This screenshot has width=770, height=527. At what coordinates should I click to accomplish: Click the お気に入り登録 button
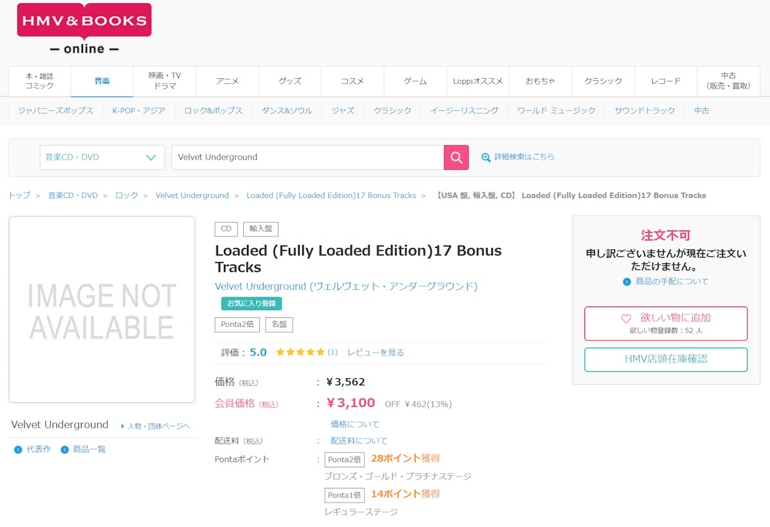point(252,304)
